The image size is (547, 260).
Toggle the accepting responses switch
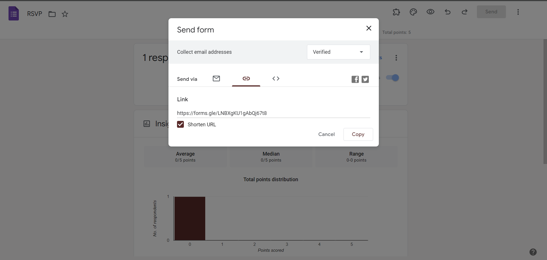pyautogui.click(x=393, y=78)
